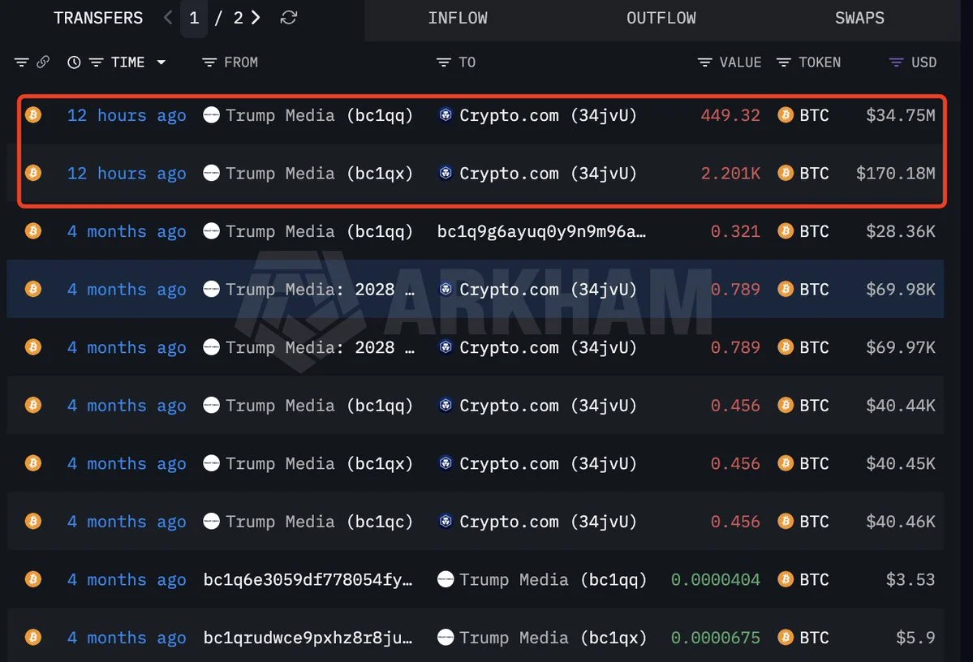Click the Bitcoin icon on the 0.321 row

pyautogui.click(x=33, y=230)
